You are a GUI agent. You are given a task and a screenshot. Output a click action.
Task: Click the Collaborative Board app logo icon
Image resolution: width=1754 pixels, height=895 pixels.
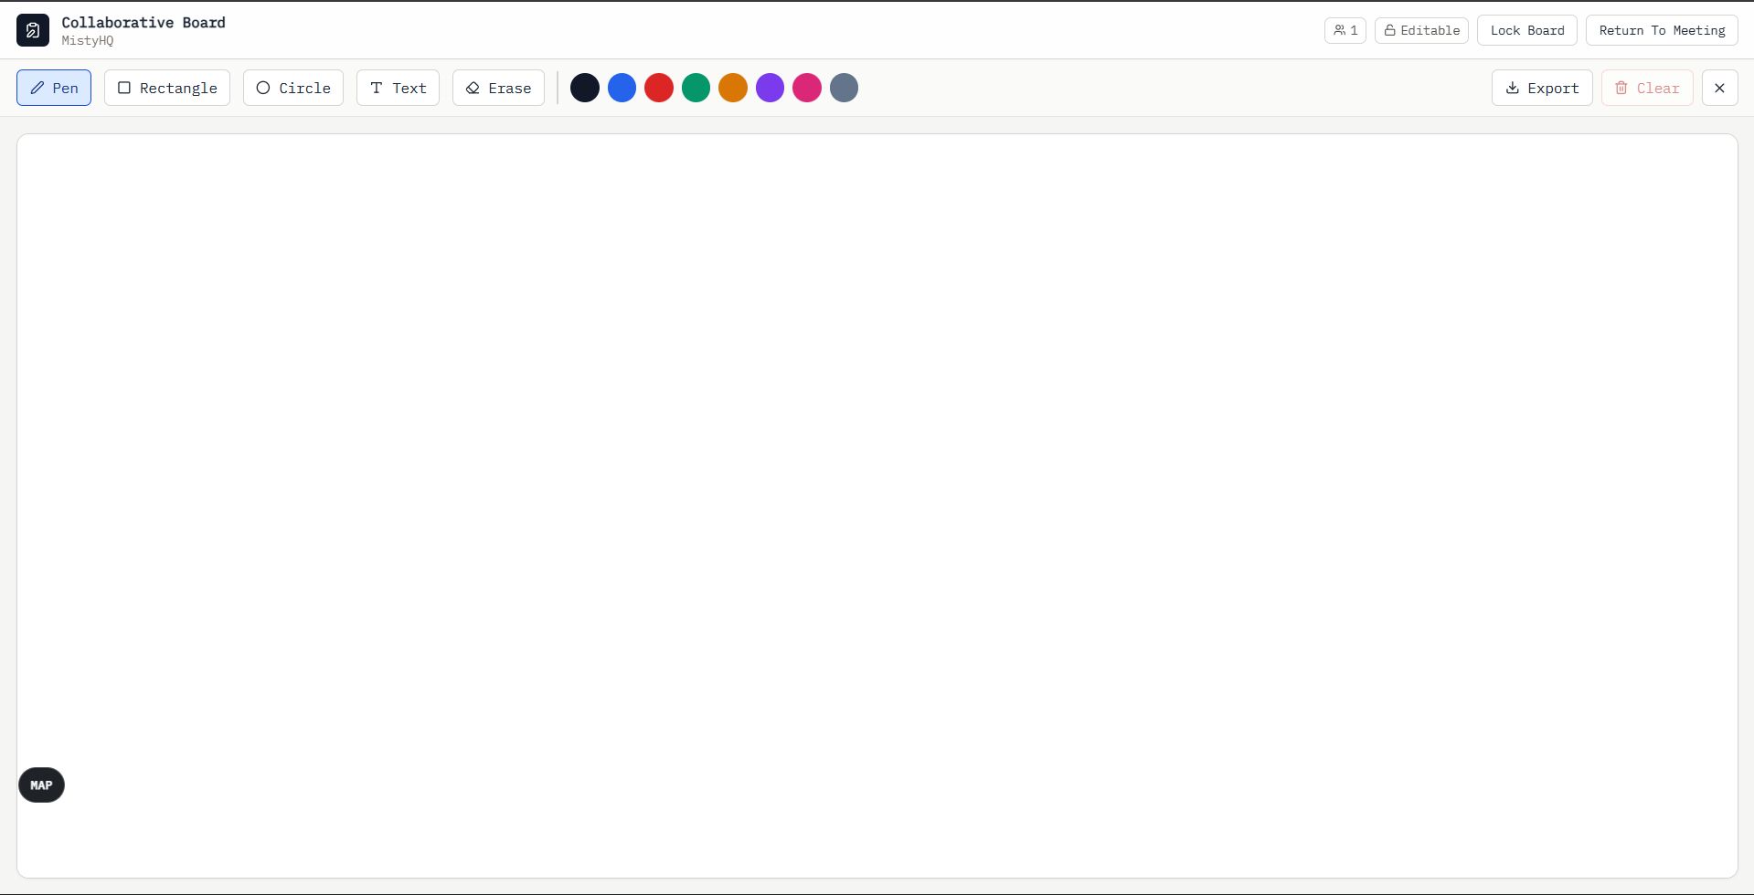pos(33,30)
